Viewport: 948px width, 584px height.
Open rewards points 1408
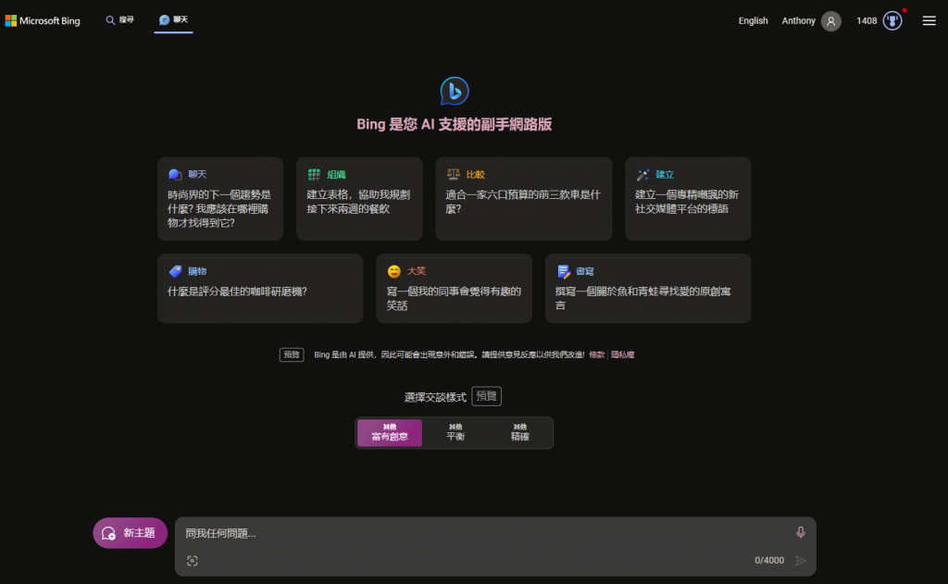point(867,20)
